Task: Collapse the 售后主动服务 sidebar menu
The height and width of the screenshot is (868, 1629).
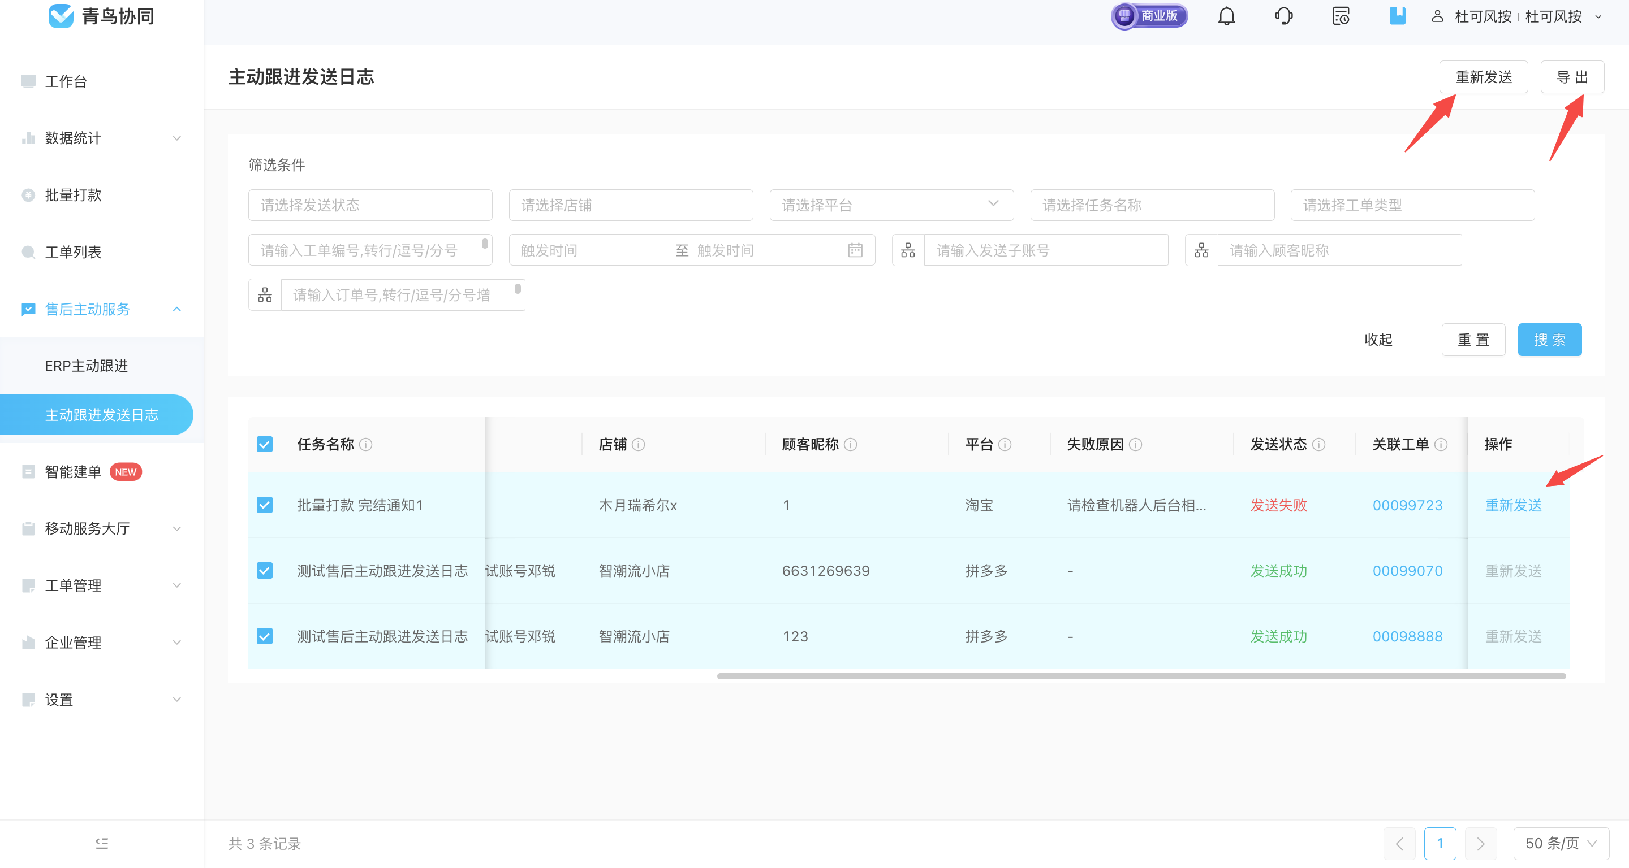Action: pos(101,309)
